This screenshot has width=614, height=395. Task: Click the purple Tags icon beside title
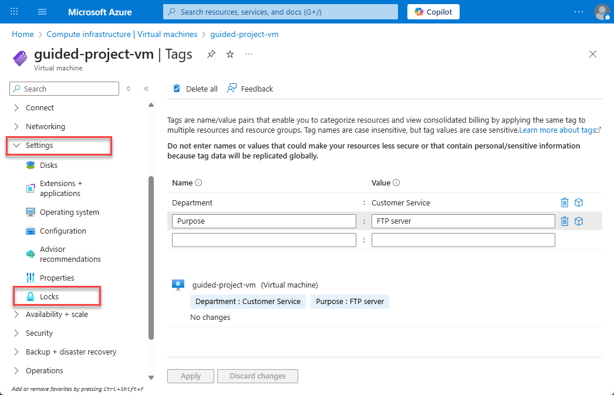[x=20, y=58]
